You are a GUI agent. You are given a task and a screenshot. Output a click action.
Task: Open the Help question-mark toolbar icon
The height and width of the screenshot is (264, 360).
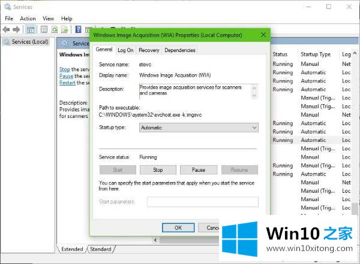[x=78, y=29]
